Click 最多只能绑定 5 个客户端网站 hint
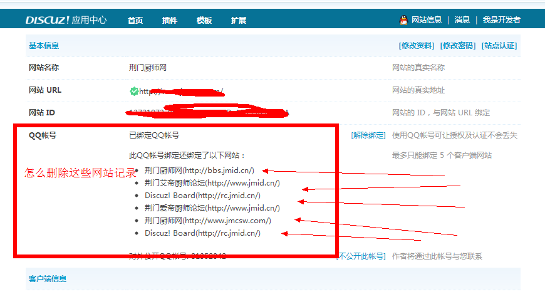Screen dimensions: 545x294 point(442,155)
